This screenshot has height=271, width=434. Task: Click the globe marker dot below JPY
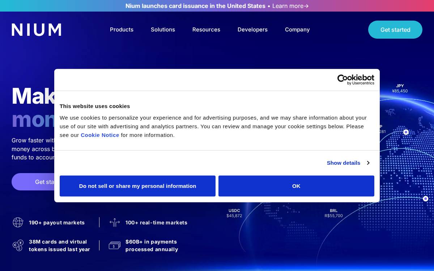406,132
